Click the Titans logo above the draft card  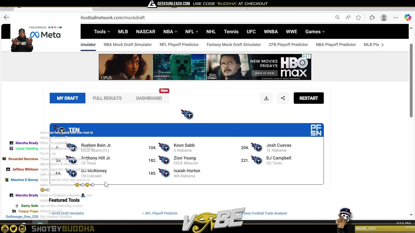click(187, 114)
